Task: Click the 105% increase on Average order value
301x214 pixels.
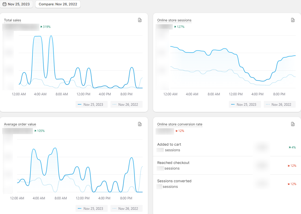Action: pos(39,131)
